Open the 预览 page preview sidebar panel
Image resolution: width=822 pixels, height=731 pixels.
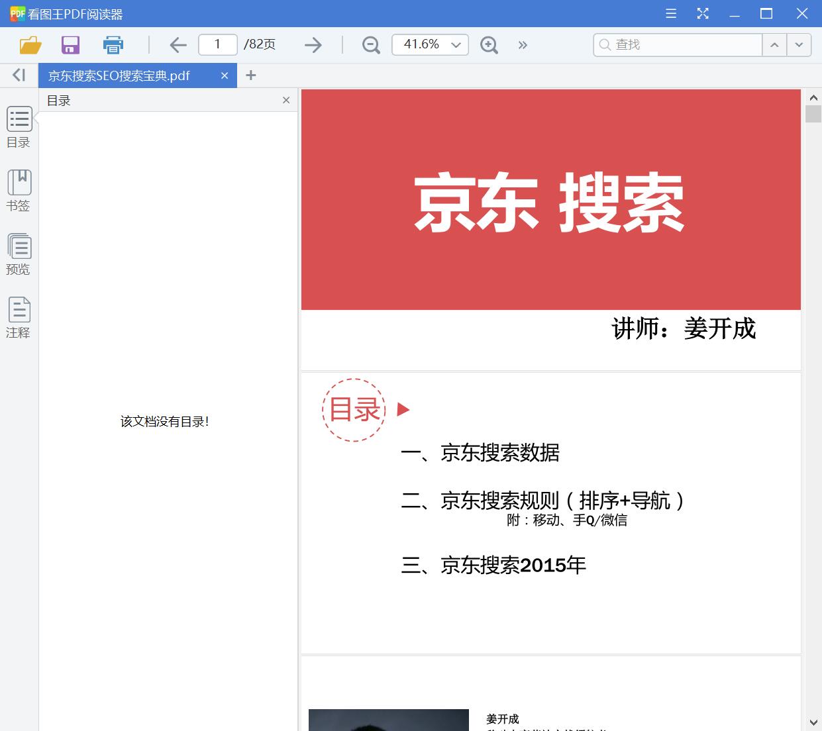pyautogui.click(x=19, y=254)
